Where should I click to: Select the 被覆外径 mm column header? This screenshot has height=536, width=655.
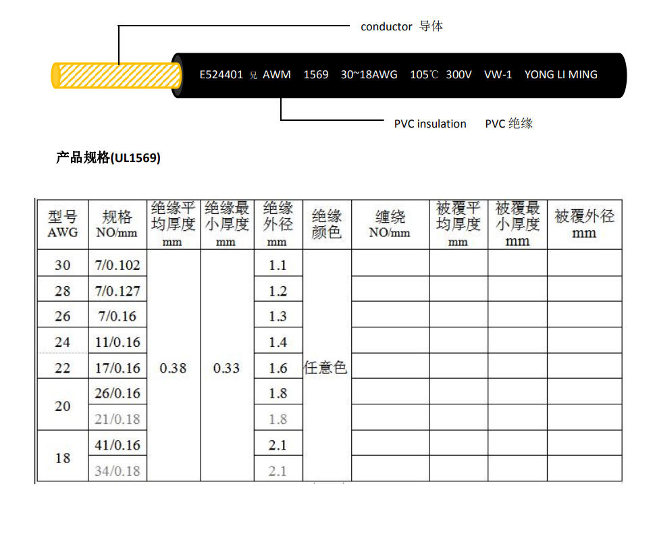[x=584, y=225]
